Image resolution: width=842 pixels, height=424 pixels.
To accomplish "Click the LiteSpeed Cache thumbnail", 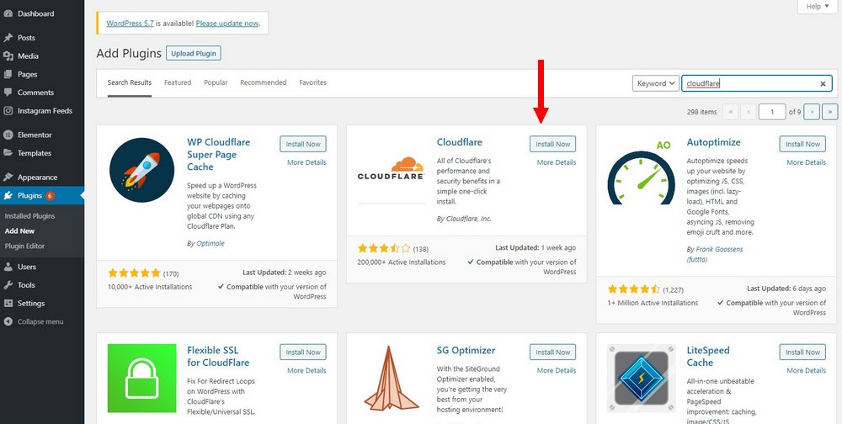I will pyautogui.click(x=641, y=378).
